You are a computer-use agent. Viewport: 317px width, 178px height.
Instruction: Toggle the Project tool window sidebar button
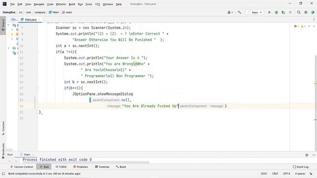[3, 25]
